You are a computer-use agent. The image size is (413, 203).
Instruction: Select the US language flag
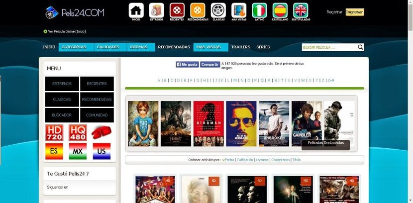coord(102,151)
